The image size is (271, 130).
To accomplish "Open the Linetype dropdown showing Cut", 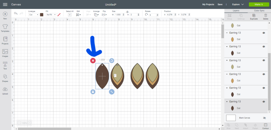I will (x=34, y=15).
